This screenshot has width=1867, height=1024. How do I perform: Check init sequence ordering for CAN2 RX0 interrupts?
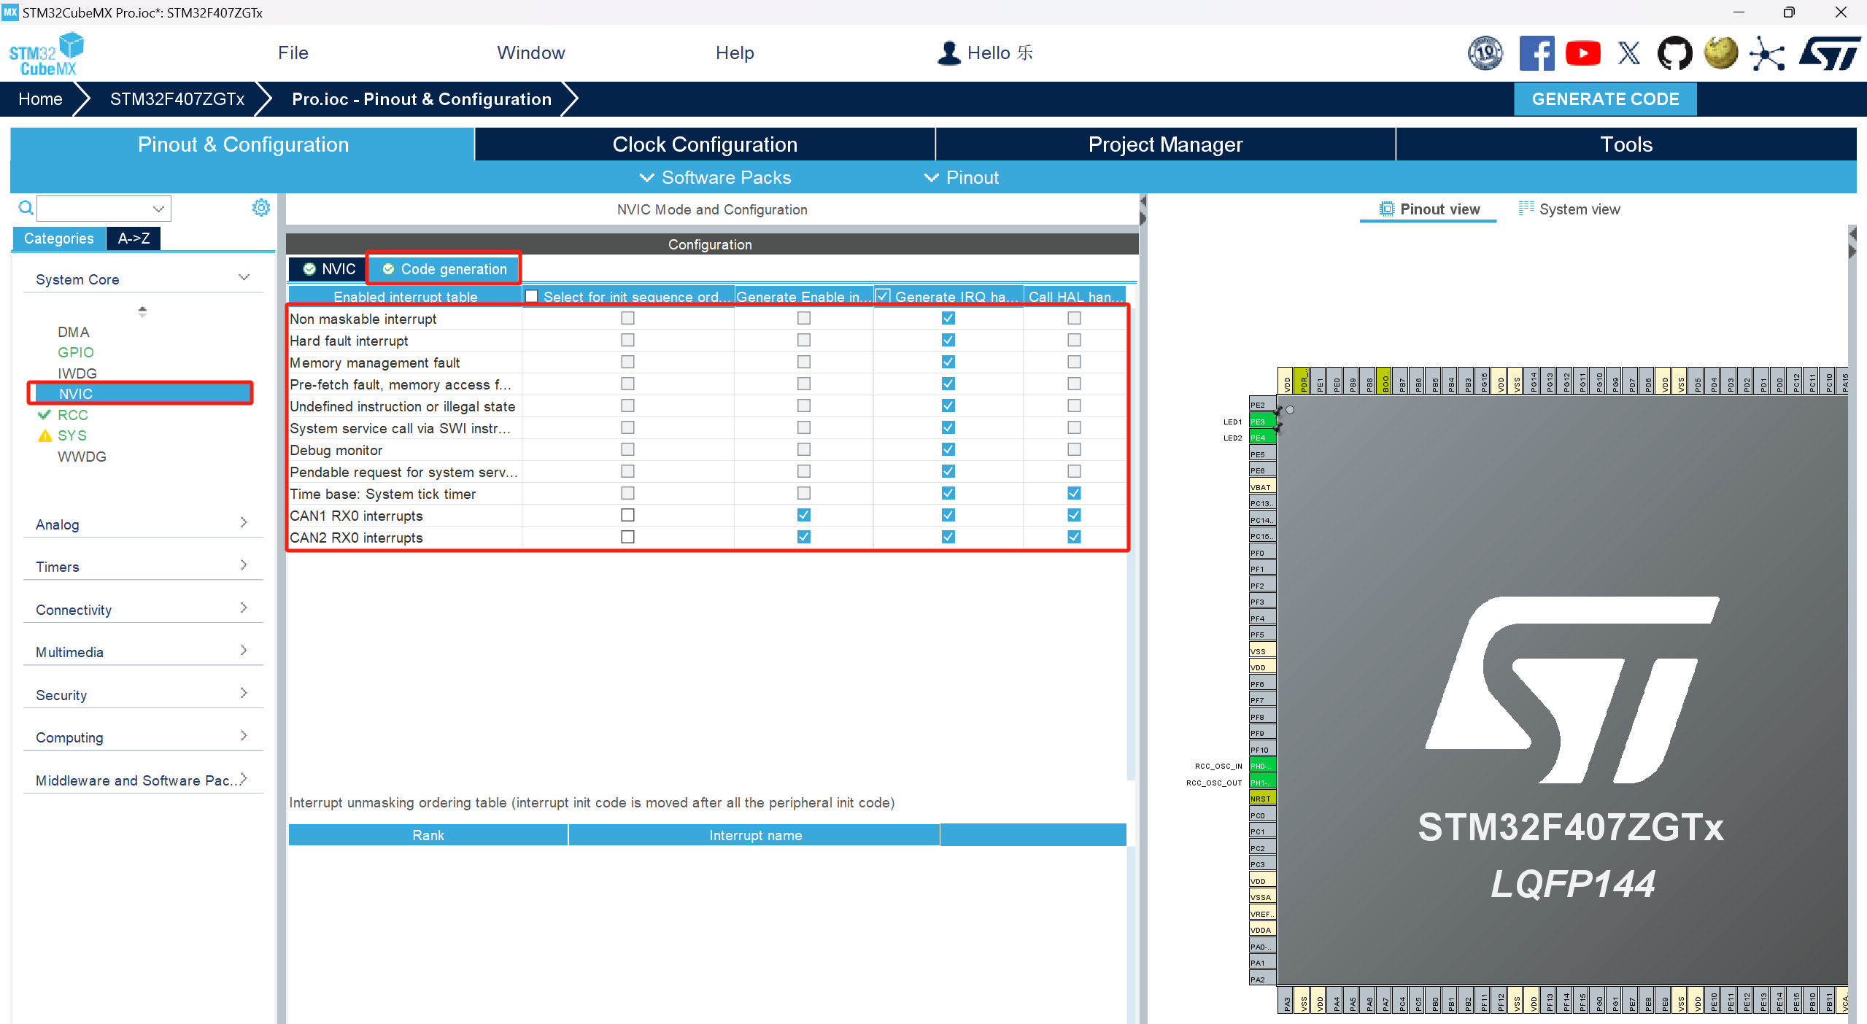[627, 537]
